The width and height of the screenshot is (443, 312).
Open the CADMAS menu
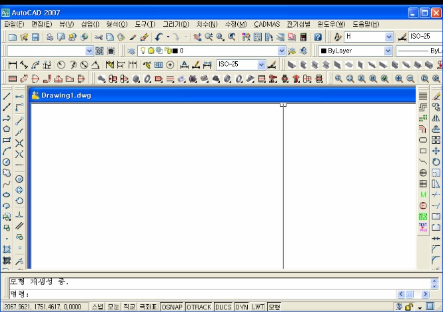(x=266, y=24)
